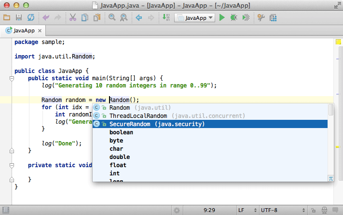The height and width of the screenshot is (215, 343).
Task: Close the JavaApp editor tab
Action: coord(40,31)
